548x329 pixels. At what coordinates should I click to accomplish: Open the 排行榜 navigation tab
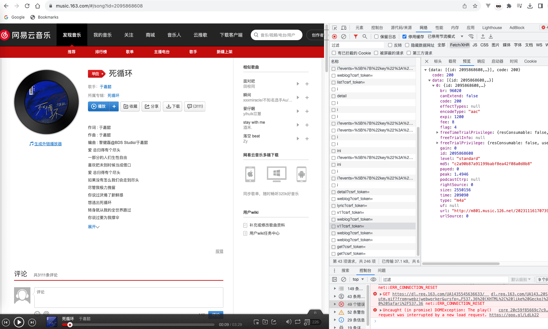(x=101, y=52)
